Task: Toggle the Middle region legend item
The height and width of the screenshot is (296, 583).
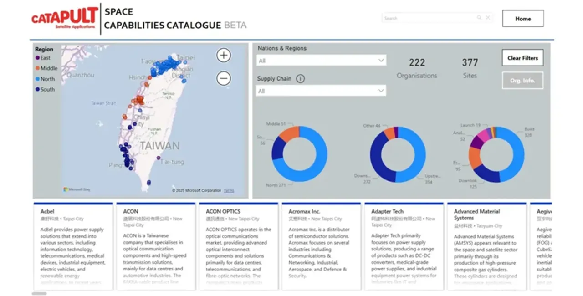Action: [46, 68]
